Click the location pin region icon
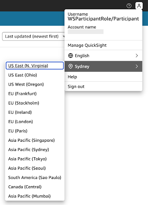This screenshot has height=205, width=148. (x=70, y=66)
